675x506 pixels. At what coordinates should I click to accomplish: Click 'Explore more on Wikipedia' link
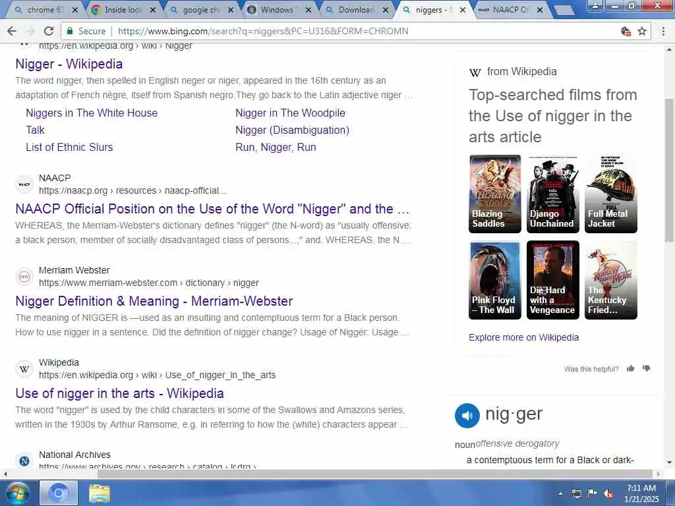pos(523,337)
